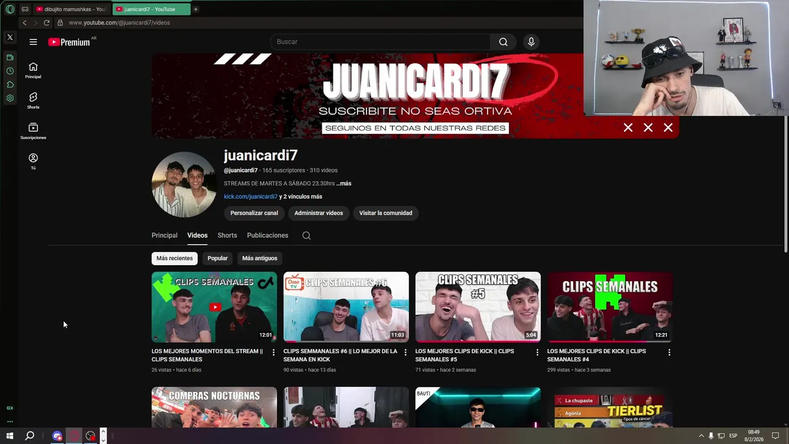Search within channel using magnifier icon
Image resolution: width=789 pixels, height=444 pixels.
tap(306, 236)
